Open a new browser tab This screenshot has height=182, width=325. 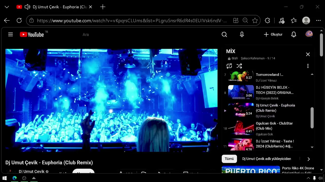pyautogui.click(x=103, y=7)
